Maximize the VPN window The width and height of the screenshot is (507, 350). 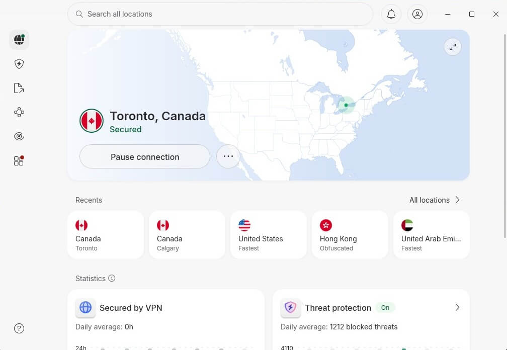472,14
